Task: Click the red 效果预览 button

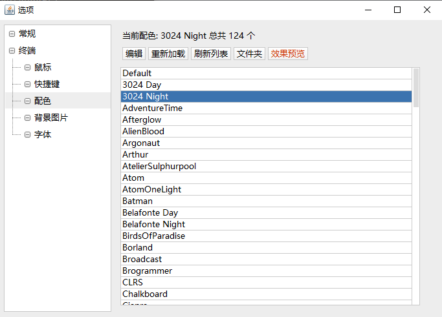Action: pyautogui.click(x=288, y=54)
